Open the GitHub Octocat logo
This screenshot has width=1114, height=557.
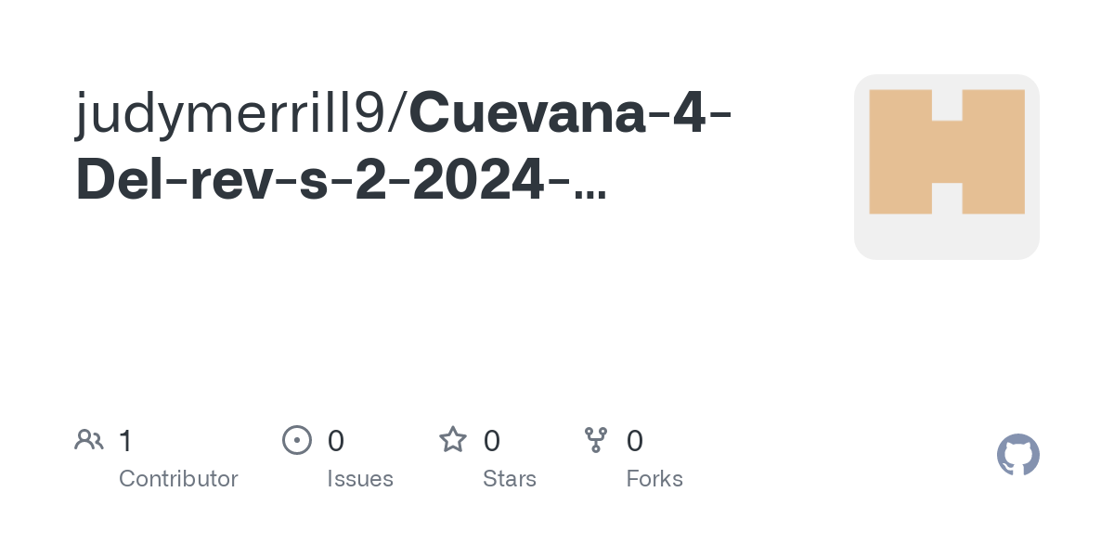point(1018,455)
